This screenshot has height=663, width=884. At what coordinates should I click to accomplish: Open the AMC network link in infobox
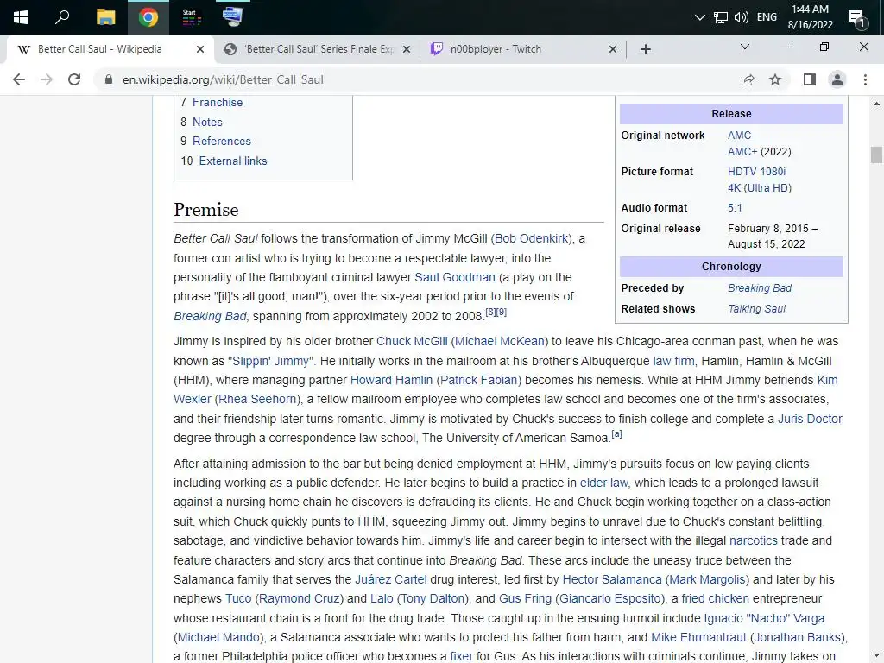coord(739,136)
